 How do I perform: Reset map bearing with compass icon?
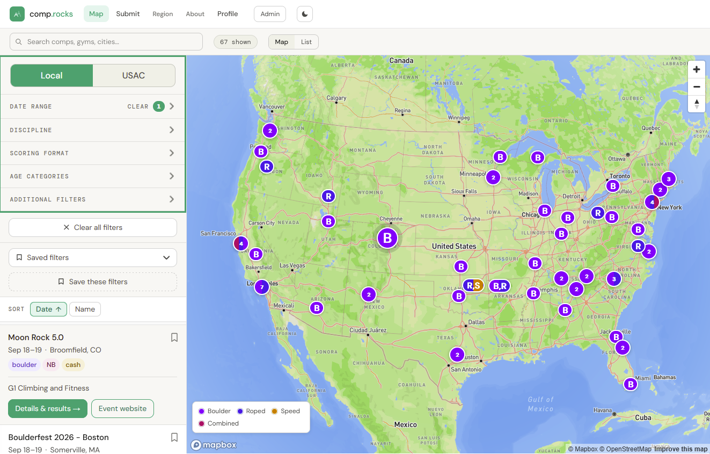697,104
